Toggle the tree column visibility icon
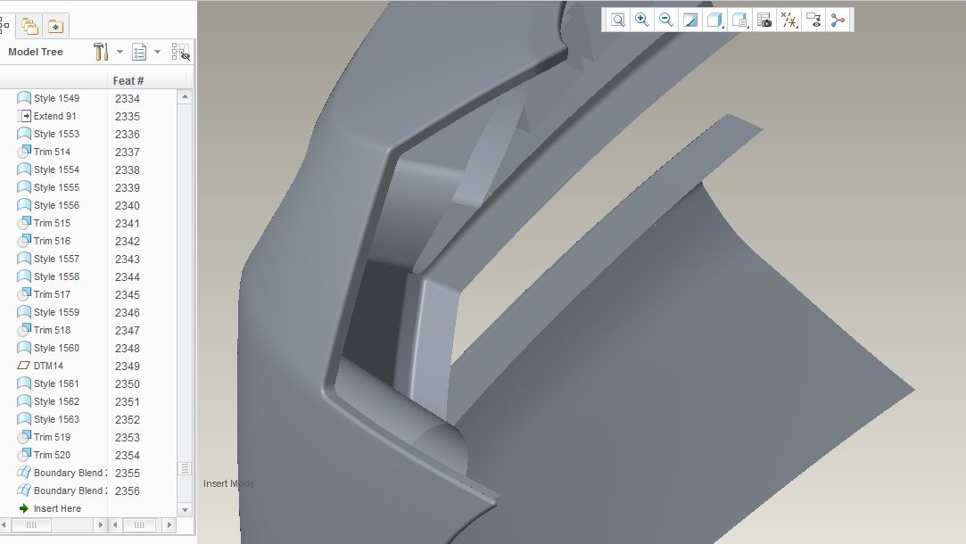This screenshot has width=966, height=544. click(x=180, y=52)
